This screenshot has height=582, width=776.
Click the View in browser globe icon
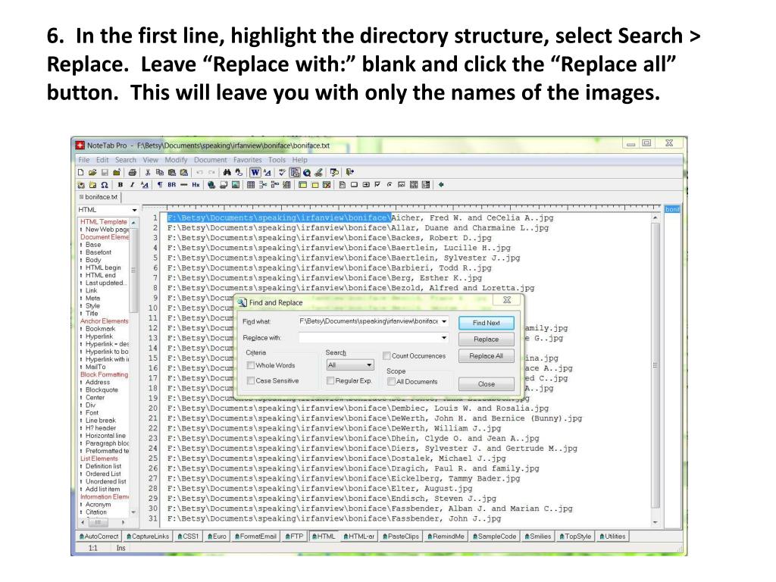coord(307,172)
